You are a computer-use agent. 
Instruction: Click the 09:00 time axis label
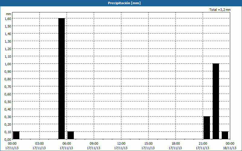tap(94, 144)
